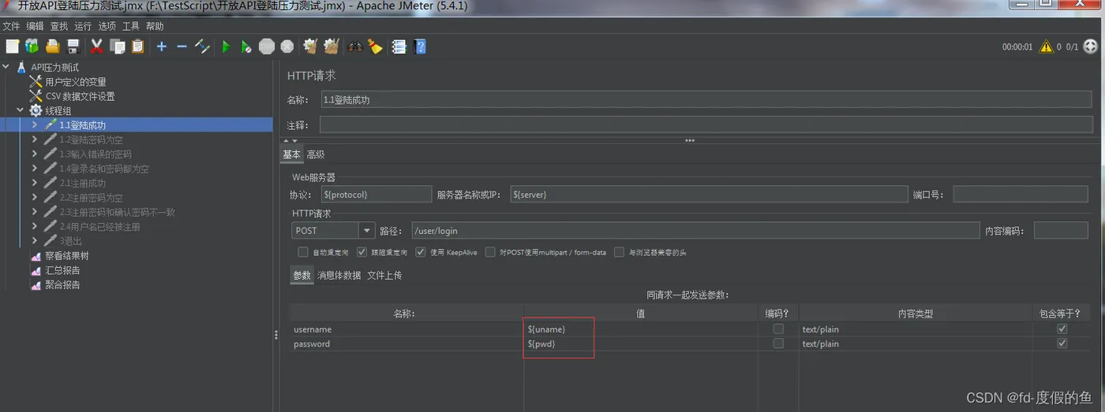Click the Shutdown test icon
Viewport: 1105px width, 412px height.
(x=287, y=46)
